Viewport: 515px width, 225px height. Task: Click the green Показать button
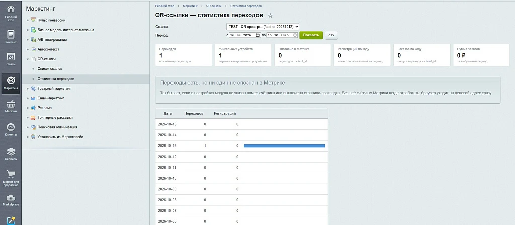click(311, 35)
